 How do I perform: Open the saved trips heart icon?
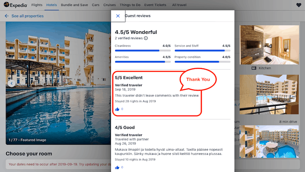(x=299, y=5)
